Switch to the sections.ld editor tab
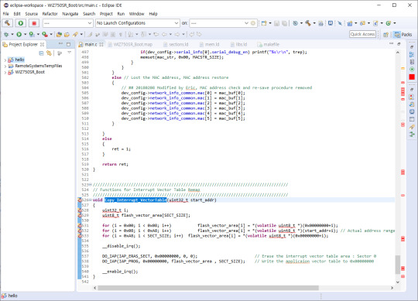Viewport: 418px width, 301px height. 176,44
